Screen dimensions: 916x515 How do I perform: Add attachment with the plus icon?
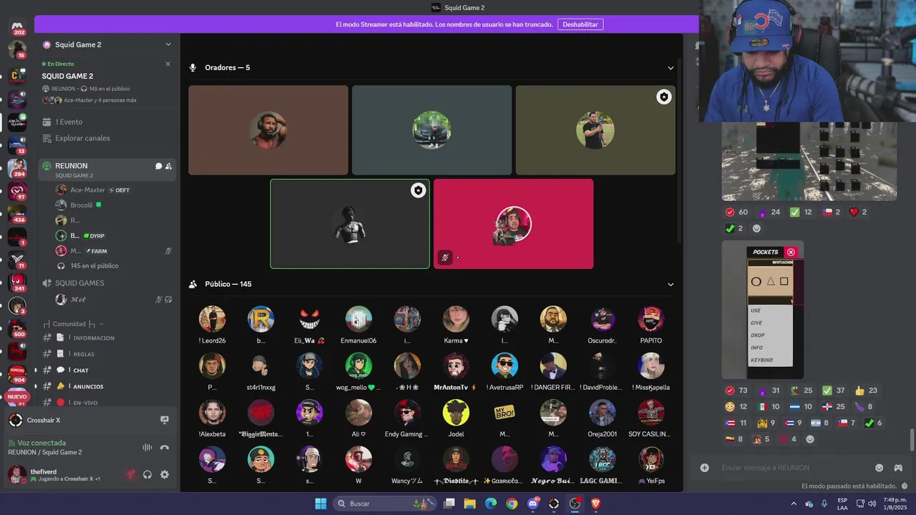pos(705,468)
